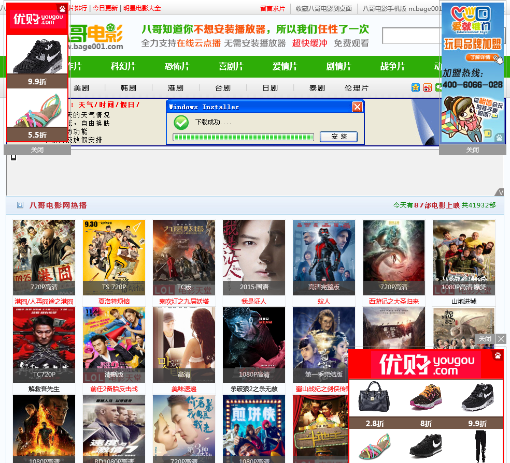Open the 今日更新 link
Screen dimensions: 510x463
(x=105, y=8)
